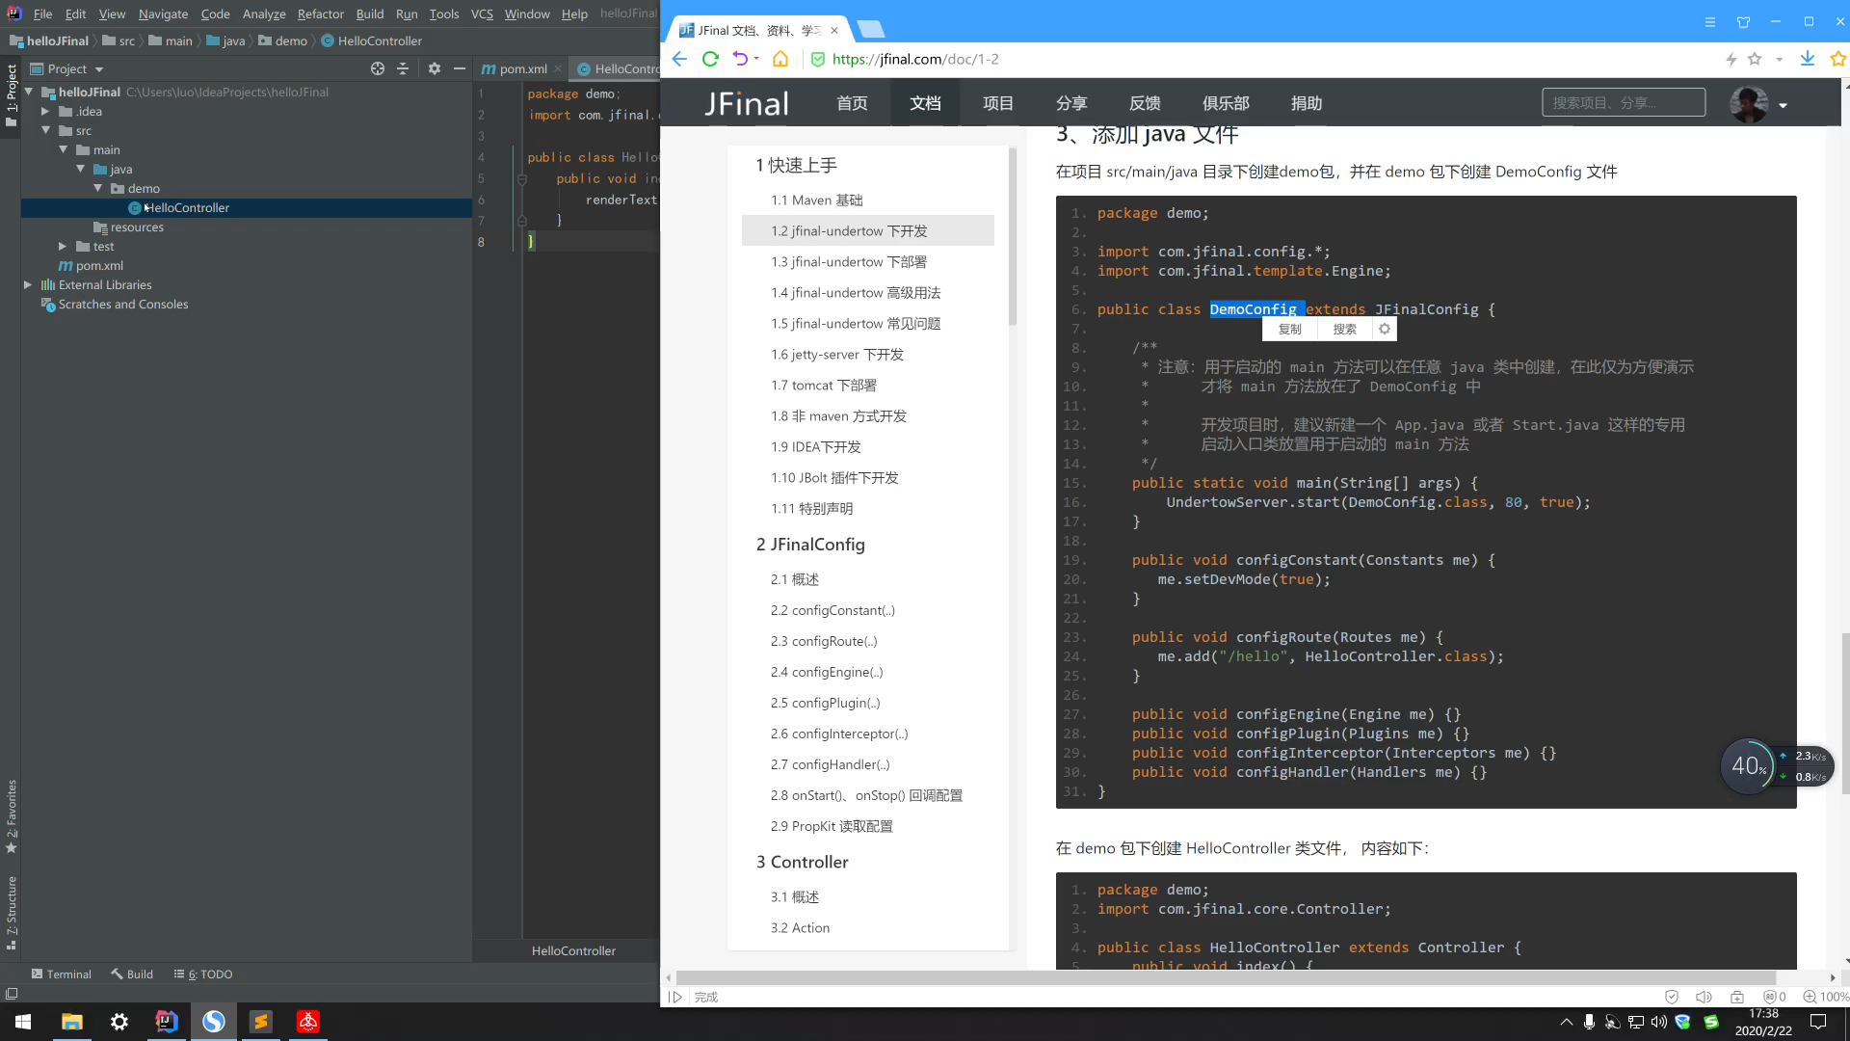
Task: Open the 1.9 IDEA下开发 documentation link
Action: (x=816, y=446)
